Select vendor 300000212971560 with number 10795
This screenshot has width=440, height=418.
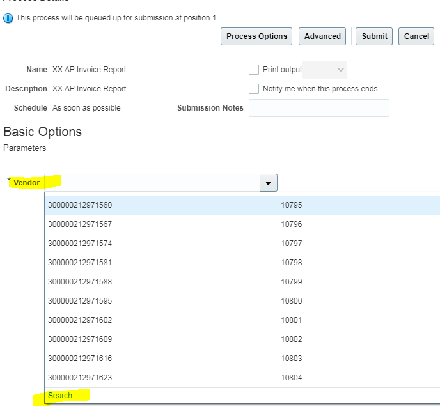[80, 205]
